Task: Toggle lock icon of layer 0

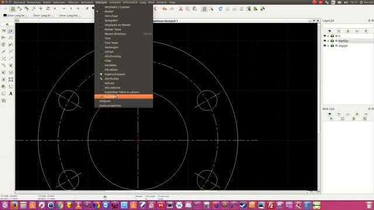Action: point(328,36)
